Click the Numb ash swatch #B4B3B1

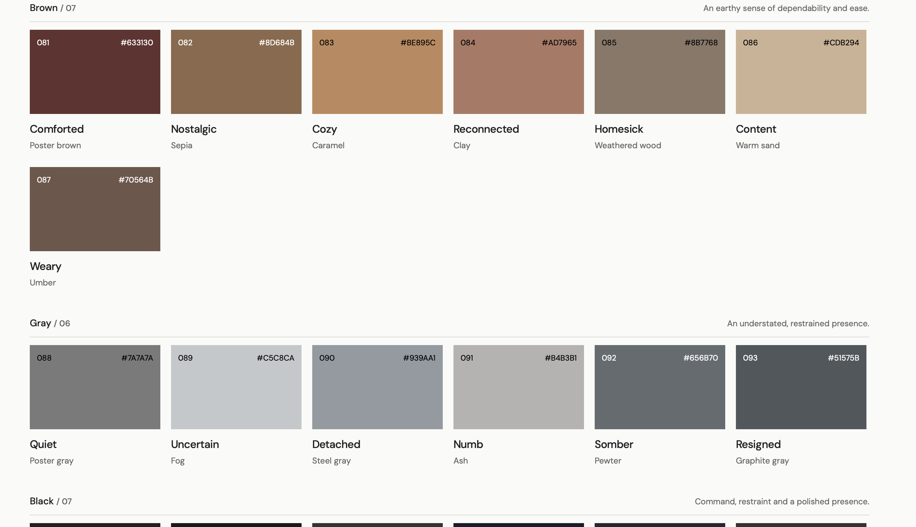click(519, 387)
